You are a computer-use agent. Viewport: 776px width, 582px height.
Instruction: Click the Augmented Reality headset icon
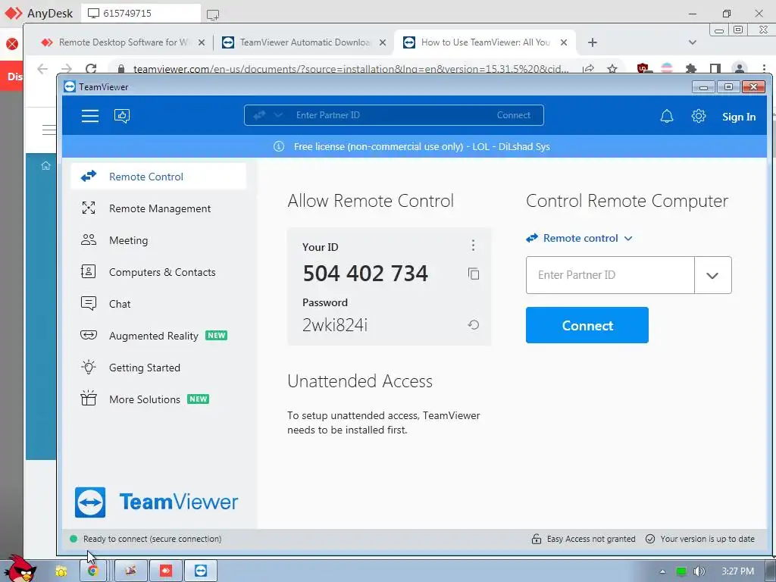point(89,335)
